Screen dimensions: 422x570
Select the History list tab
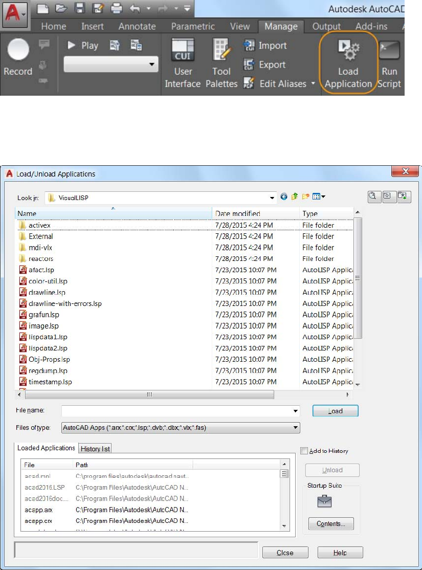[95, 449]
